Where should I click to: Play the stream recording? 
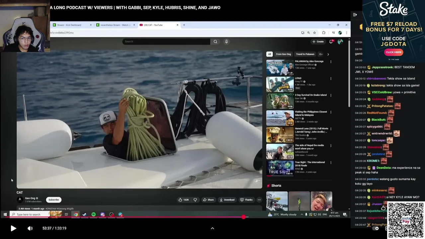13,228
